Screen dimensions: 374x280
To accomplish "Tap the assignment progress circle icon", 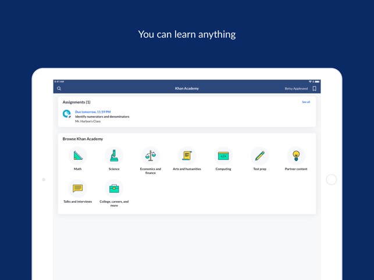I will (67, 114).
